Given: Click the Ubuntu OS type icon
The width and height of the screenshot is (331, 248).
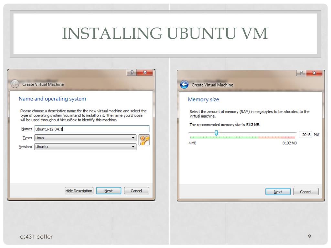Looking at the screenshot, I should 144,140.
